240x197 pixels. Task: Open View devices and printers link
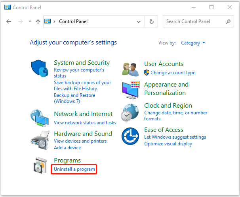(x=80, y=141)
